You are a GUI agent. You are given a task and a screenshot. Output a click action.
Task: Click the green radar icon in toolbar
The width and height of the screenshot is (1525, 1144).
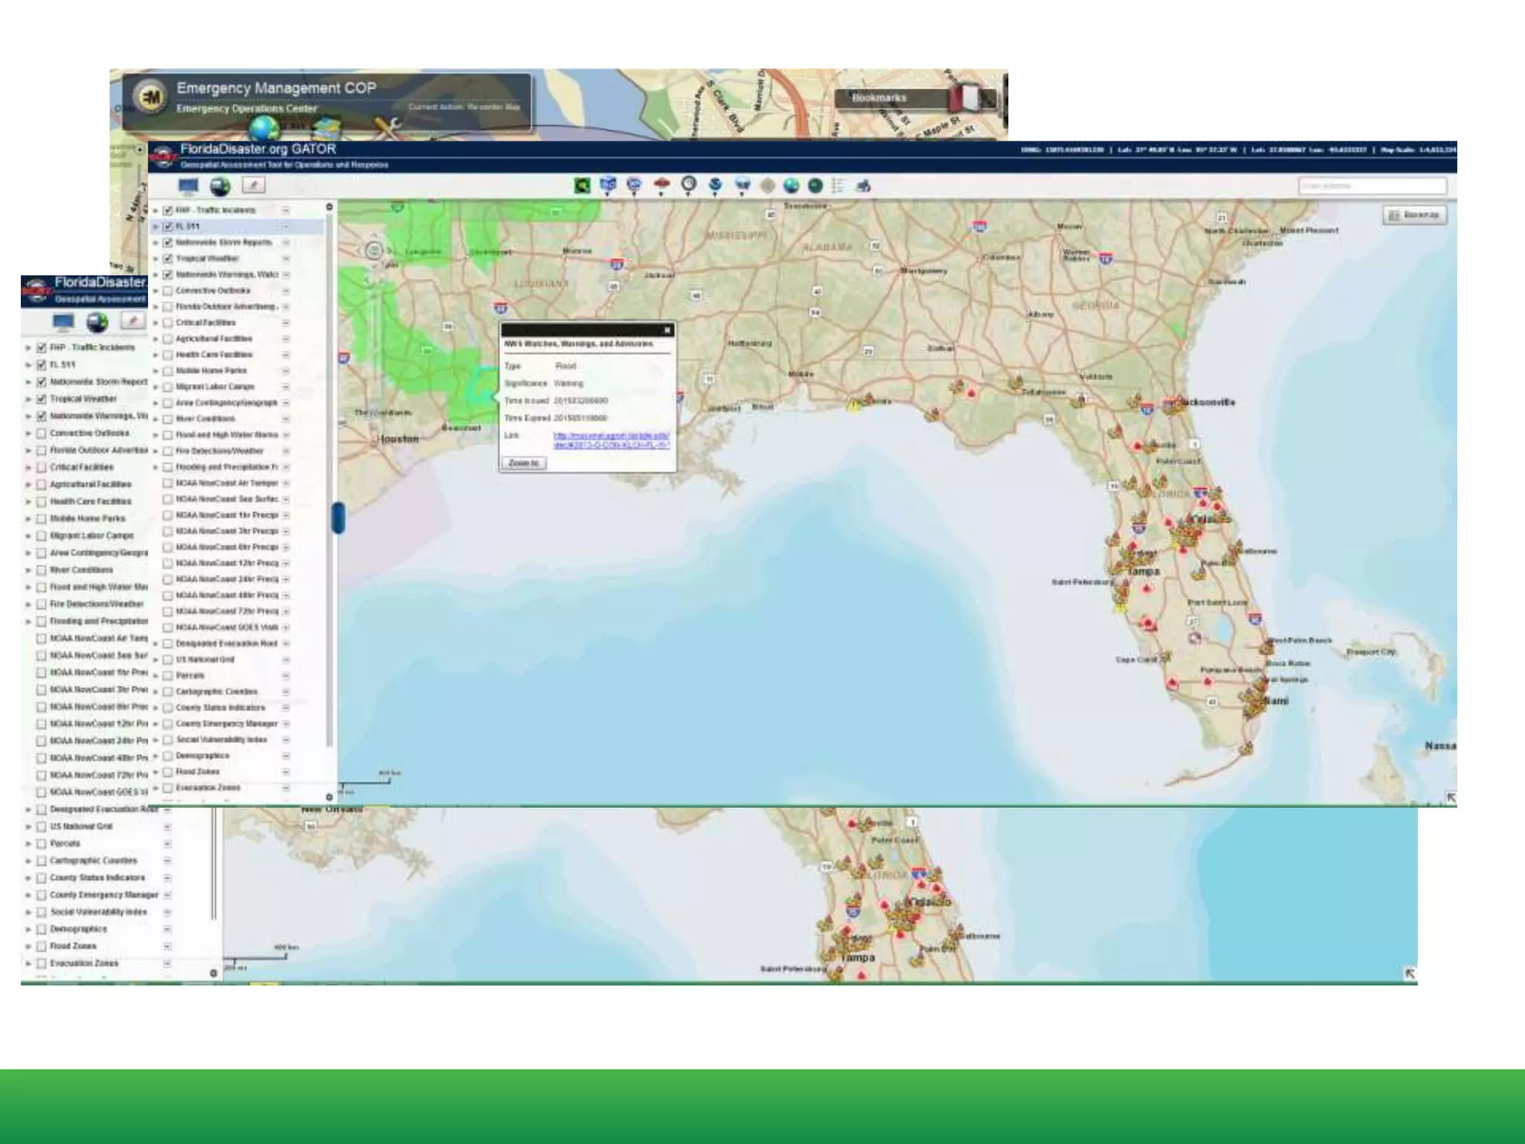point(582,185)
